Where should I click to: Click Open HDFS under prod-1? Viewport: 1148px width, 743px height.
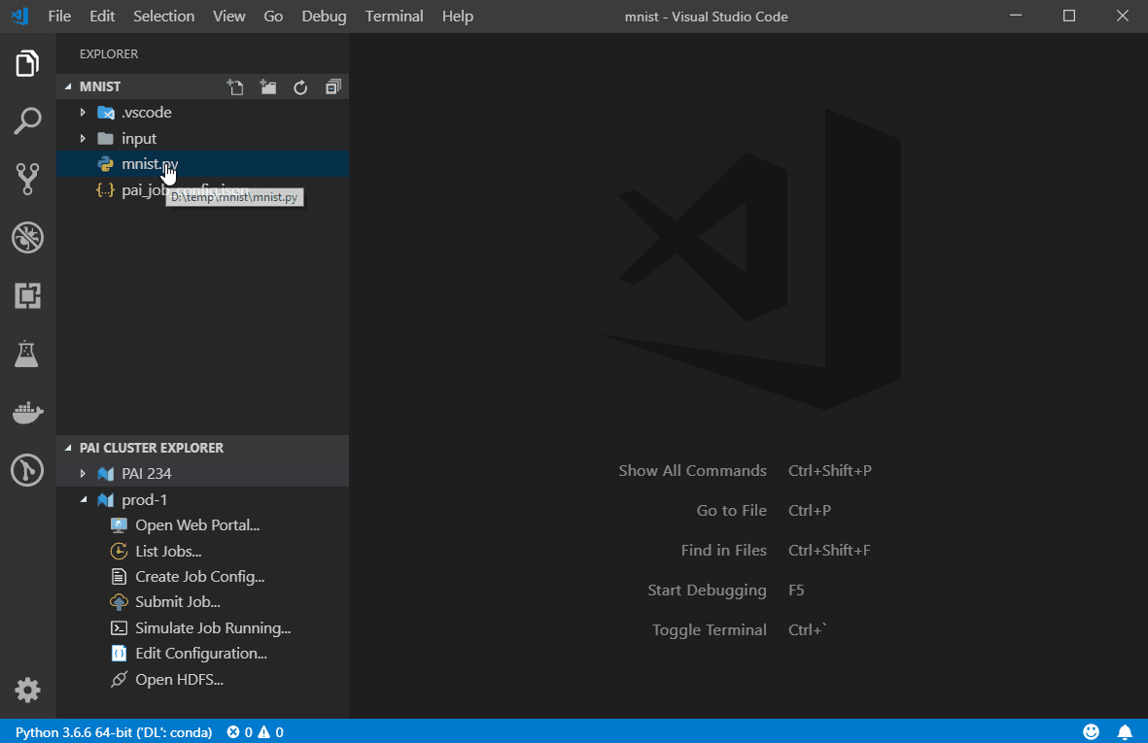(179, 679)
